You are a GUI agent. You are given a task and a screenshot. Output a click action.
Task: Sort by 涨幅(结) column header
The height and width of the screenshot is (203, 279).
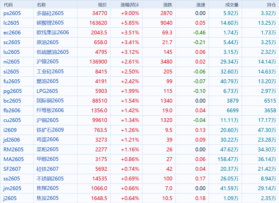(130, 5)
